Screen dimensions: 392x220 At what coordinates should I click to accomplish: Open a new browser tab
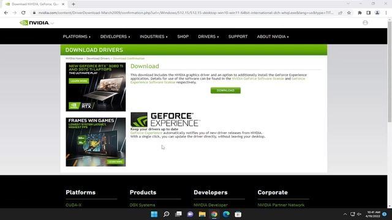[x=73, y=4]
